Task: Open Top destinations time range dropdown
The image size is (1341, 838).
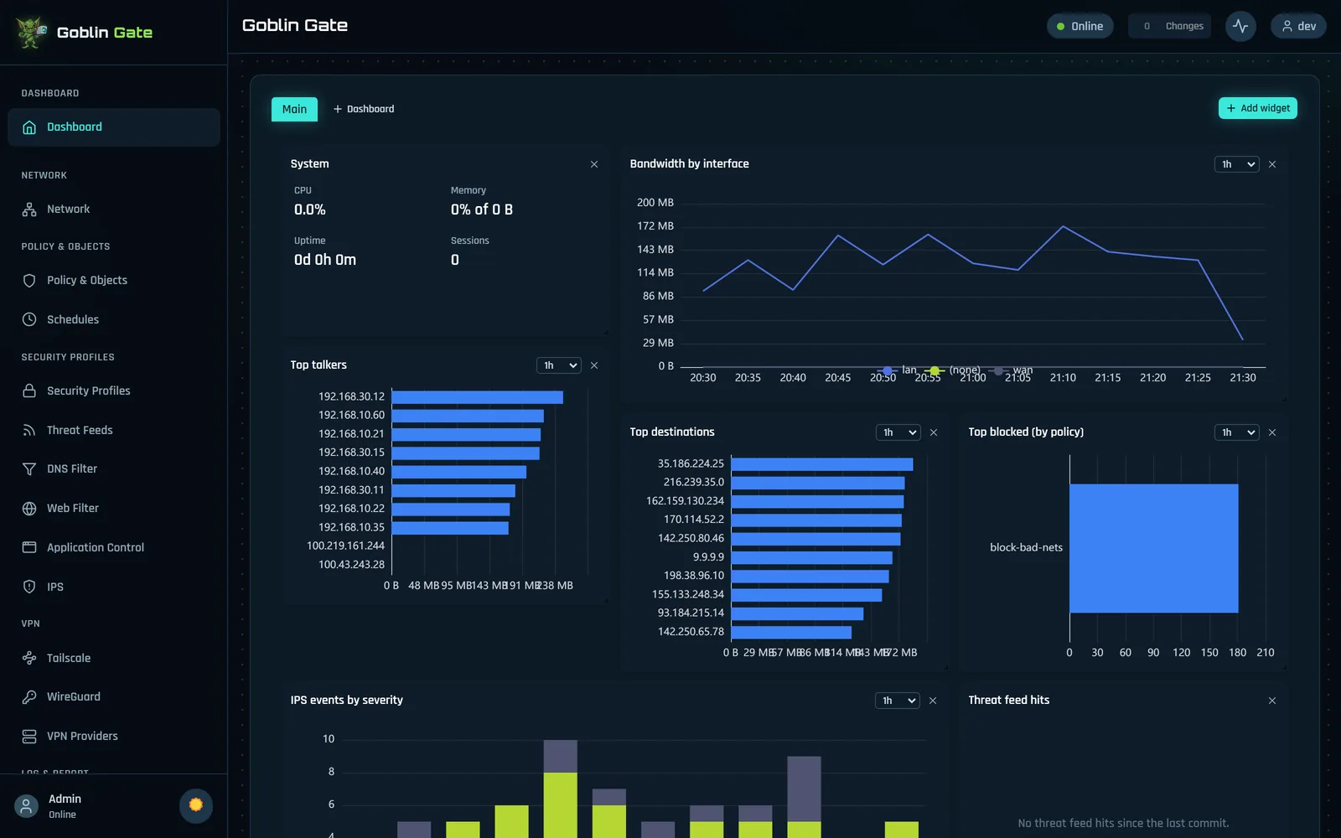Action: (x=898, y=432)
